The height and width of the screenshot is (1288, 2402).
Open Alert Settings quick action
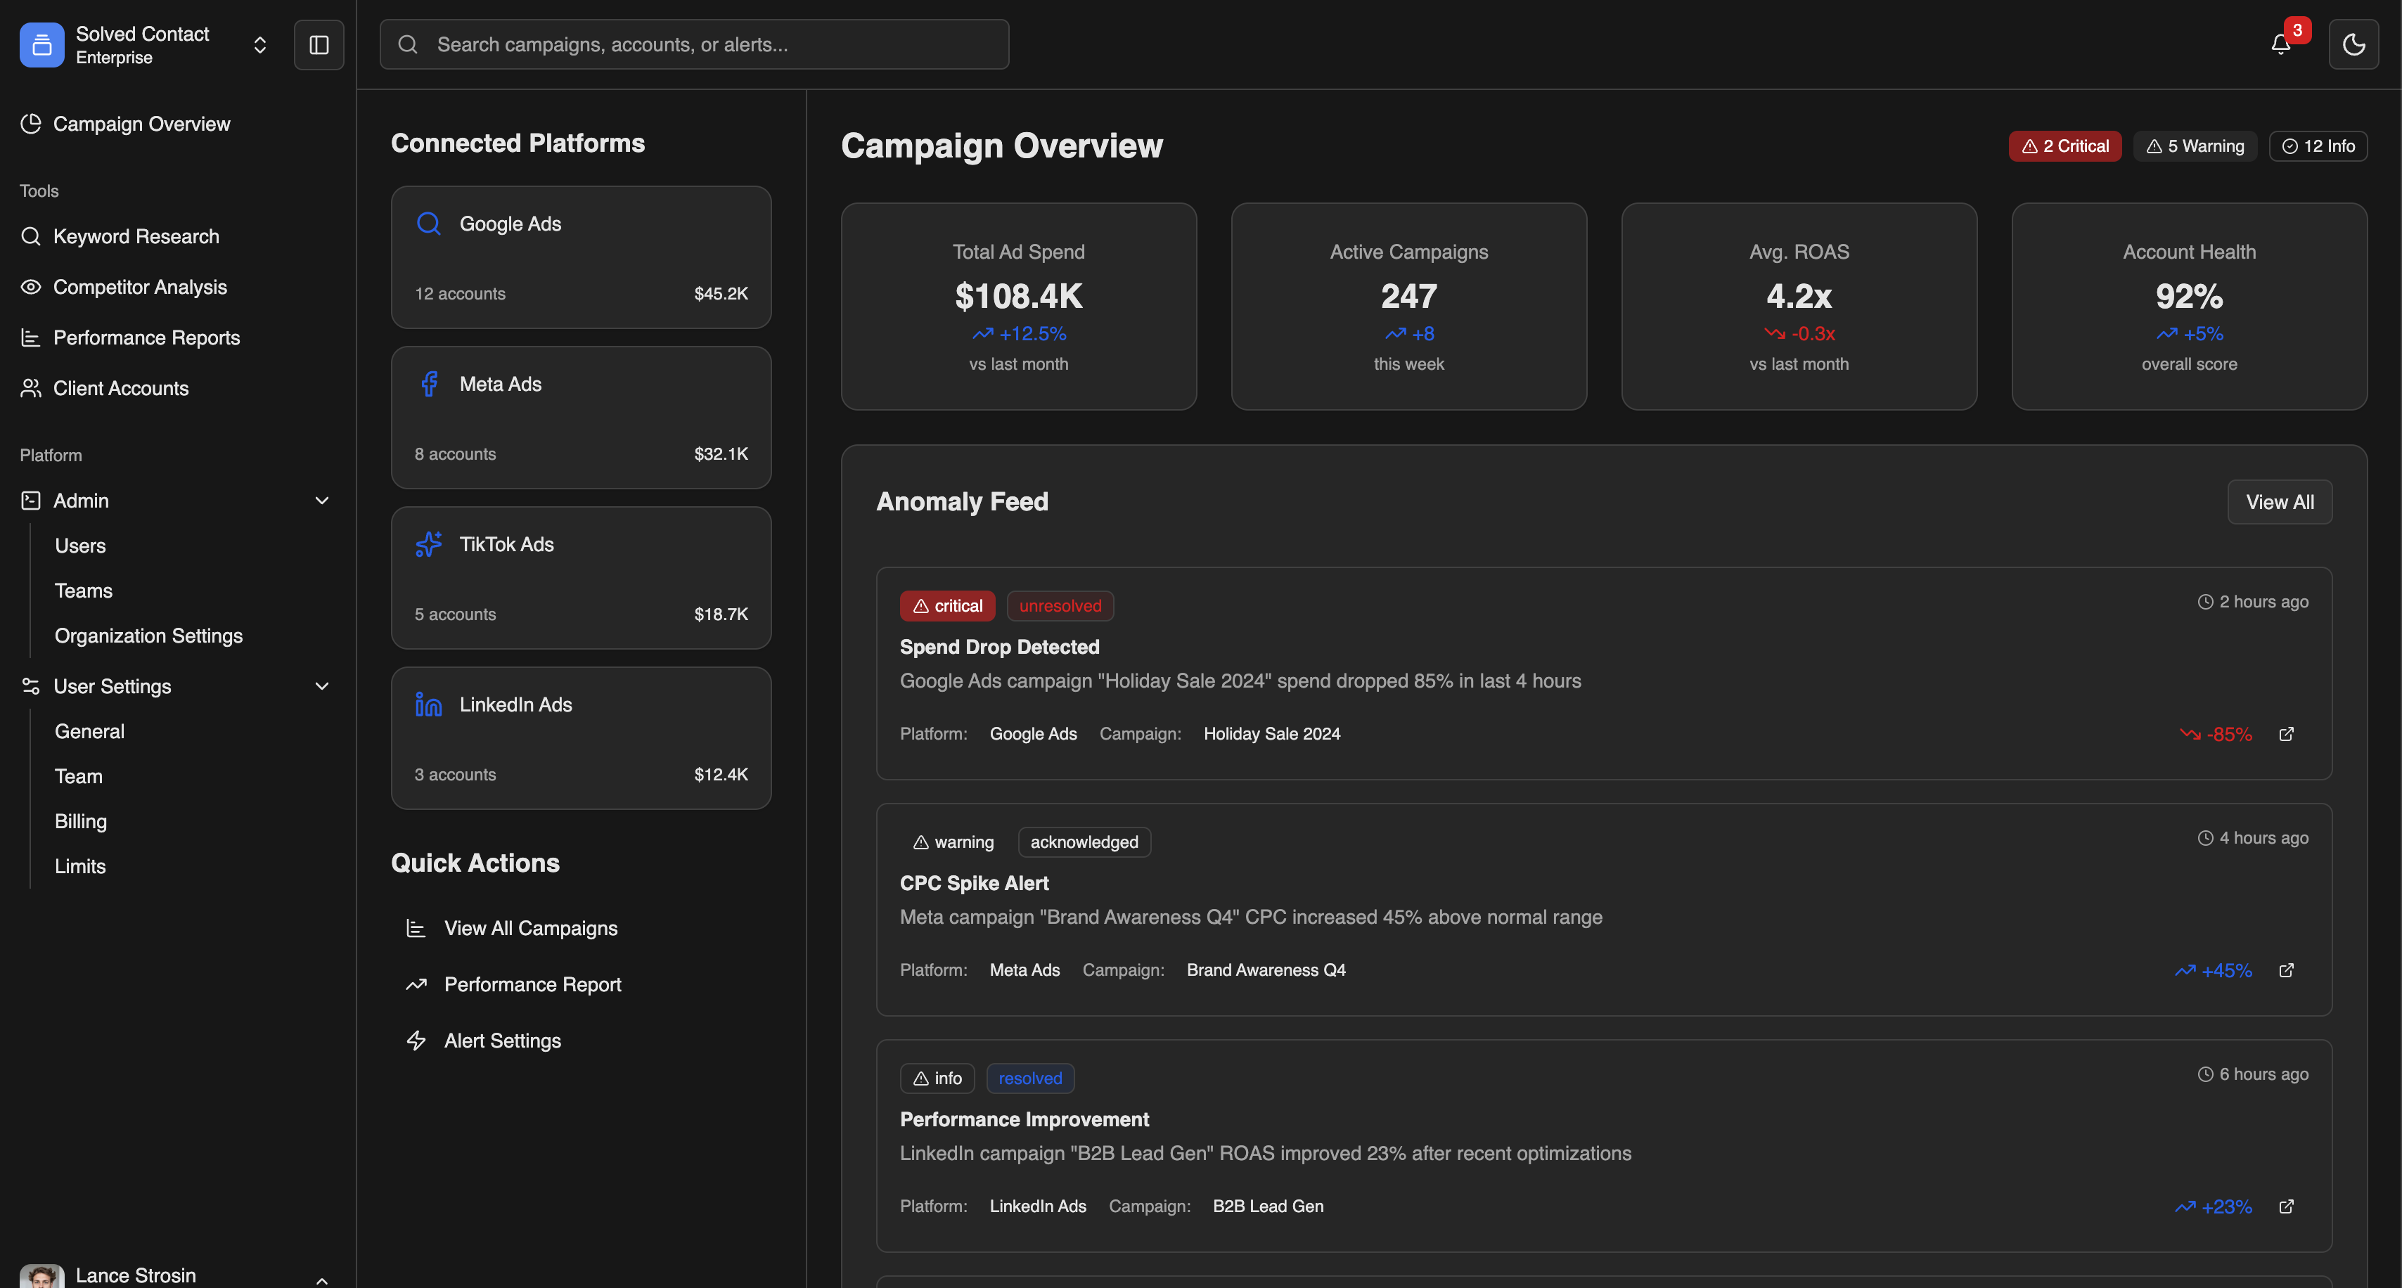pos(501,1041)
